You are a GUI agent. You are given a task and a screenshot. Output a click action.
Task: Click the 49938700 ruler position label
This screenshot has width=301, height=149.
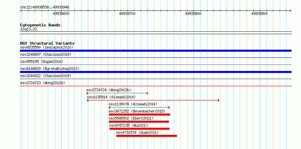tap(127, 14)
